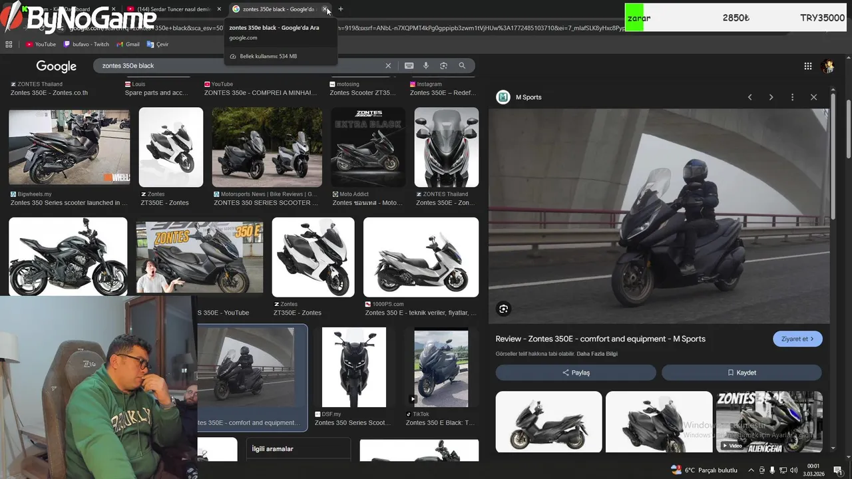The height and width of the screenshot is (479, 852).
Task: Click the tray microphone icon
Action: [x=772, y=470]
